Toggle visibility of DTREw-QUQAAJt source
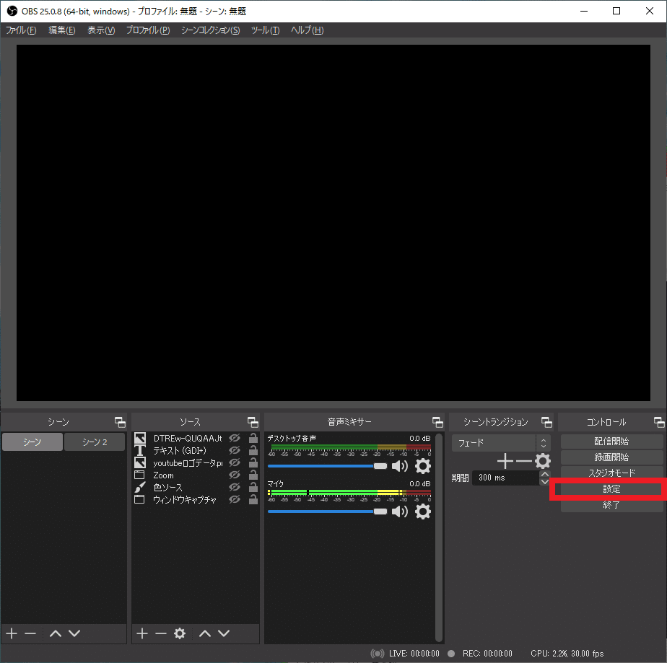Screen dimensions: 667x663 point(235,438)
